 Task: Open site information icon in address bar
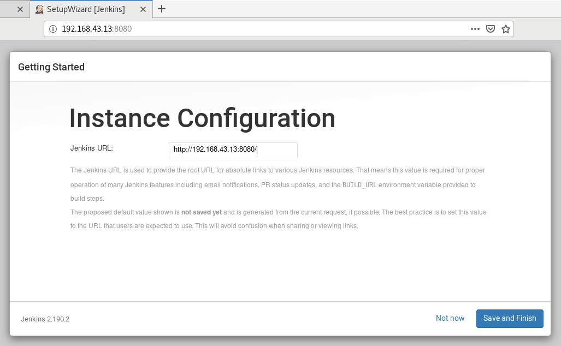[x=53, y=29]
